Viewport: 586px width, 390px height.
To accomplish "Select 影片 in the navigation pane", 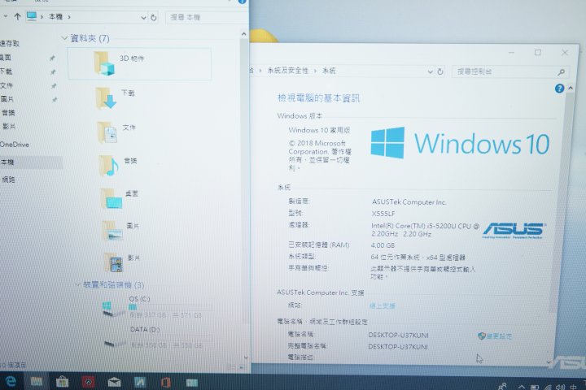I will [9, 127].
